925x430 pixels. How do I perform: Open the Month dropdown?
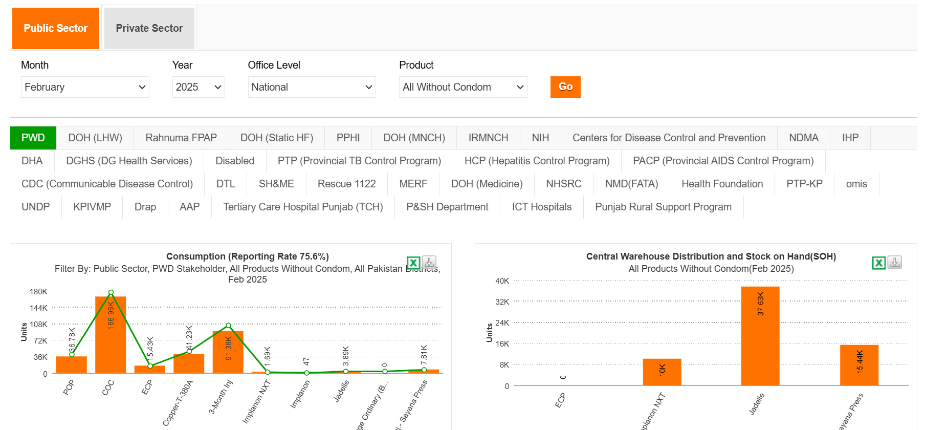[85, 87]
